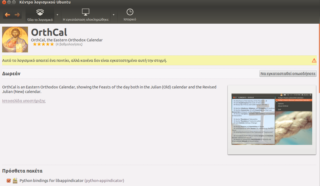Click the red warning triangle icon
This screenshot has width=320, height=186.
[x=314, y=60]
